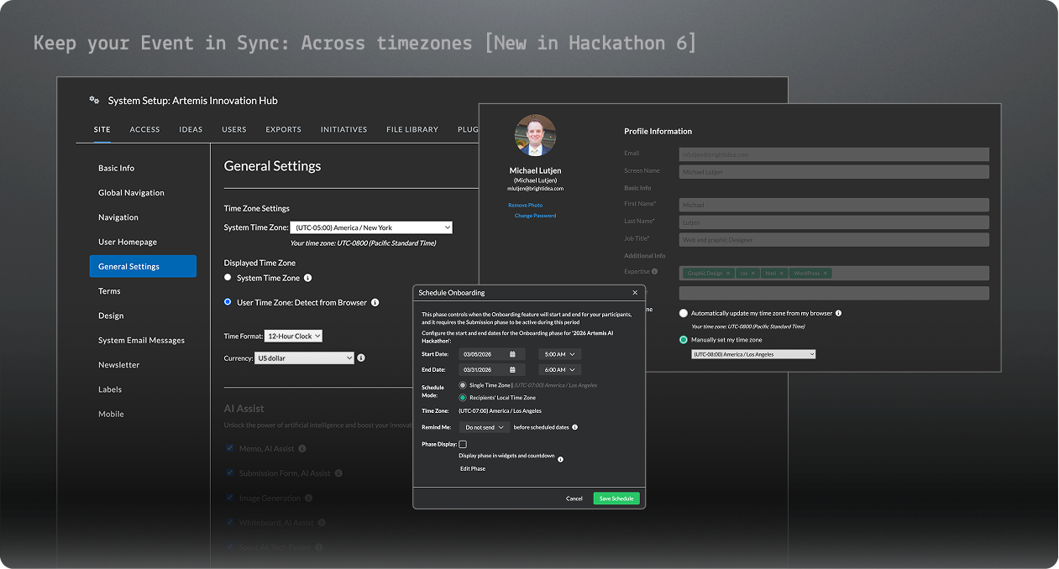Click info icon beside System Time Zone radio
Image resolution: width=1059 pixels, height=569 pixels.
point(307,278)
